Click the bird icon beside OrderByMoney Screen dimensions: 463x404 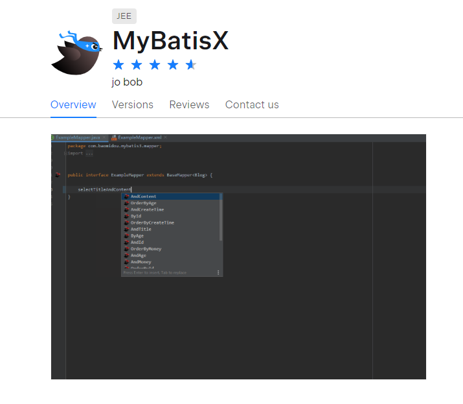(127, 249)
